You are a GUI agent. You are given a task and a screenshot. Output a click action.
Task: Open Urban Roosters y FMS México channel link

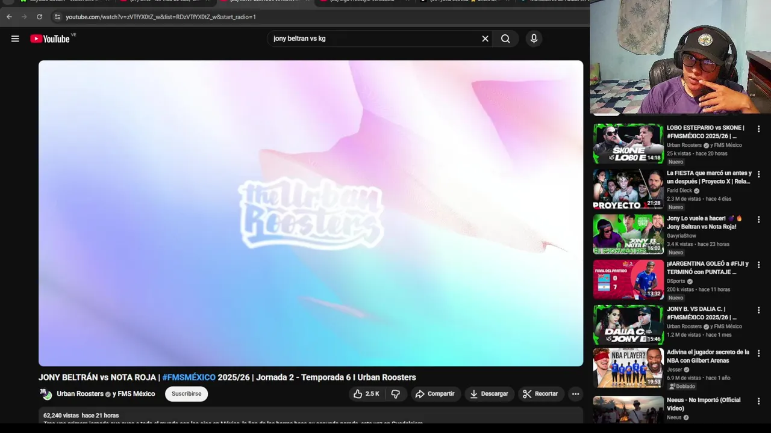105,394
